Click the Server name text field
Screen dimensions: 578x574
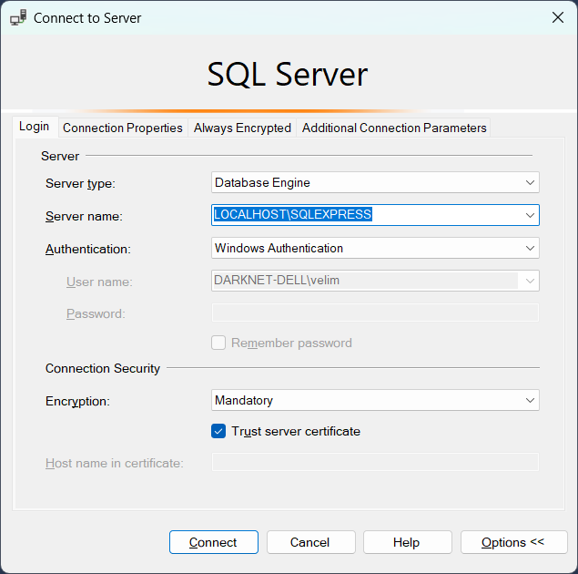(364, 215)
